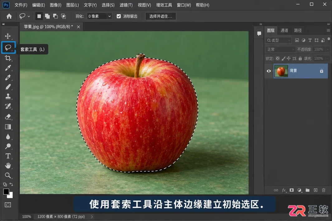The image size is (332, 221).
Task: Turn layer filtering switch on or off
Action: (329, 39)
